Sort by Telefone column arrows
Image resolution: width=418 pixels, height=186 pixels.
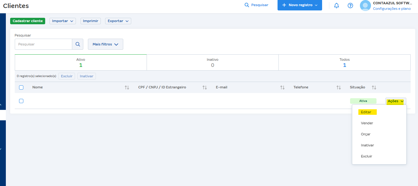point(339,87)
